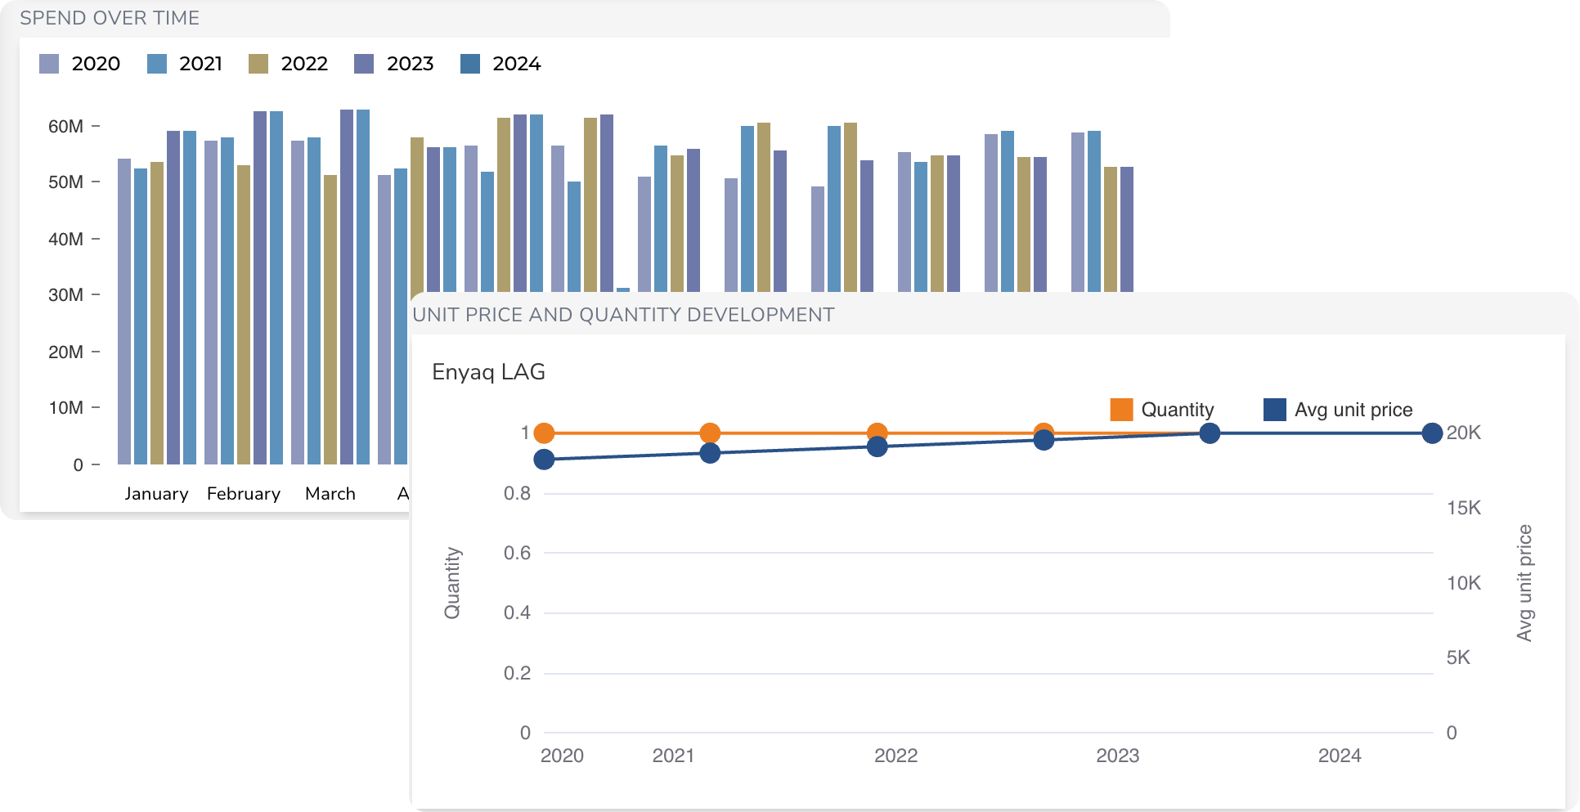Image resolution: width=1580 pixels, height=812 pixels.
Task: Click the February 2024 bar
Action: tap(276, 288)
